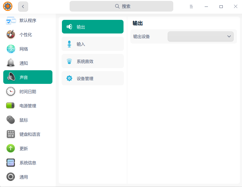Click the 时间日期 clock icon
Viewport: 242px width, 187px height.
11,91
